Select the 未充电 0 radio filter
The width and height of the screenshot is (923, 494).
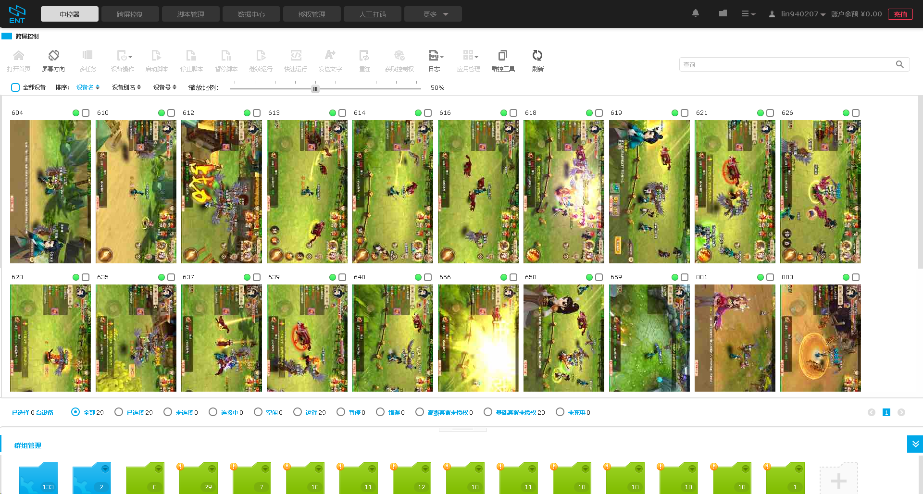[560, 412]
